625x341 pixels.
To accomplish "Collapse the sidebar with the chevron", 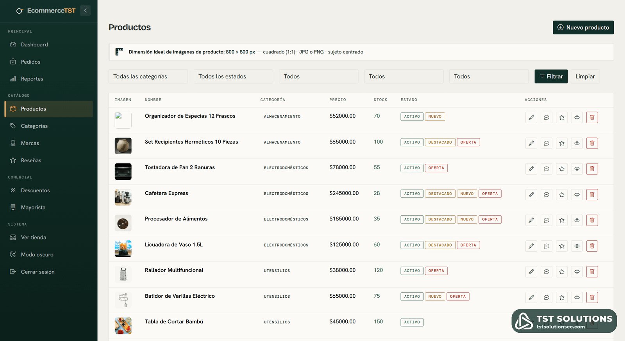I will 85,11.
